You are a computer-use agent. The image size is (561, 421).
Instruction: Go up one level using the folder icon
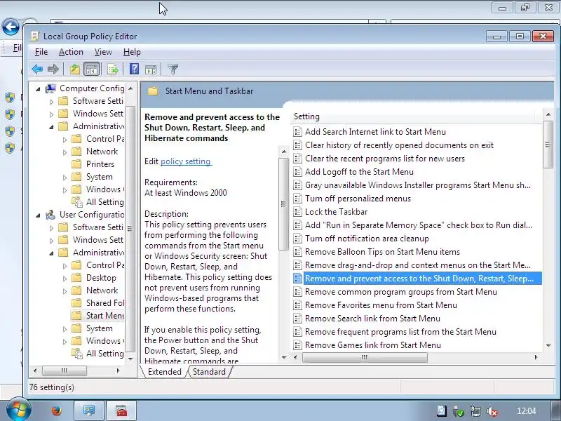click(x=75, y=69)
